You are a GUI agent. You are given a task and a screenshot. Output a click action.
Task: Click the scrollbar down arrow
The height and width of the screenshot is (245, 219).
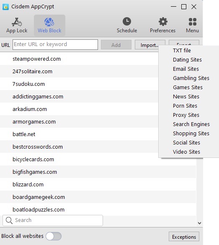click(x=199, y=223)
